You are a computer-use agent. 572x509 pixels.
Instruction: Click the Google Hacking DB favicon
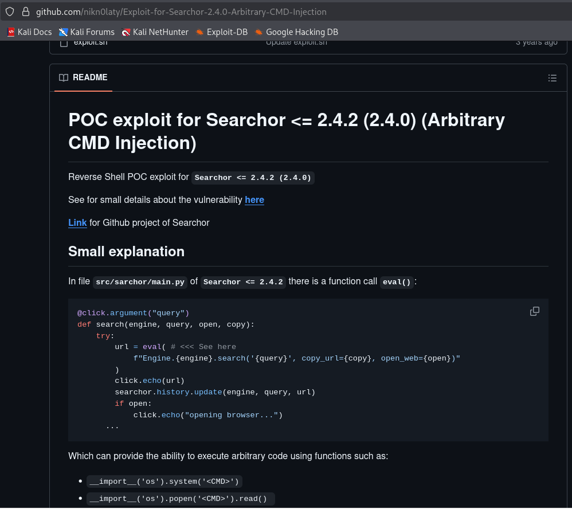coord(258,32)
